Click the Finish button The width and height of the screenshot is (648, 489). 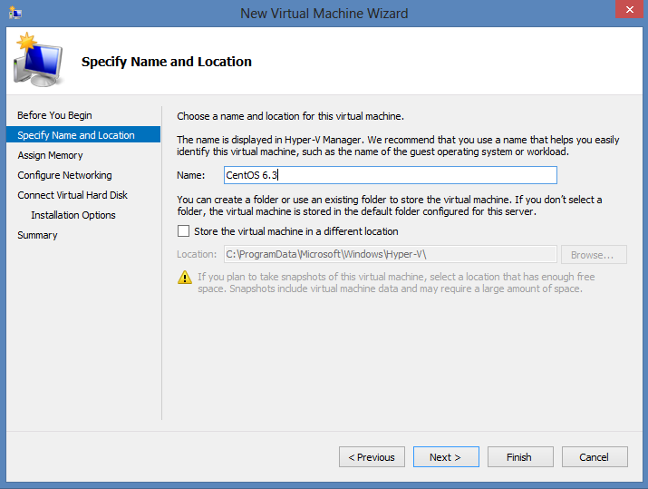pyautogui.click(x=520, y=457)
